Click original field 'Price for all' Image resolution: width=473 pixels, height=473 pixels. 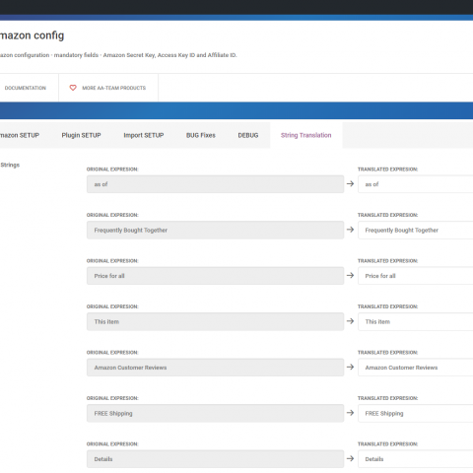(x=215, y=276)
